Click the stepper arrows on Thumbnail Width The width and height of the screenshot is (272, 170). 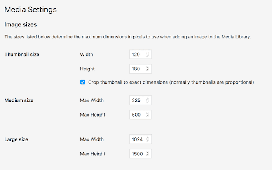click(x=147, y=55)
